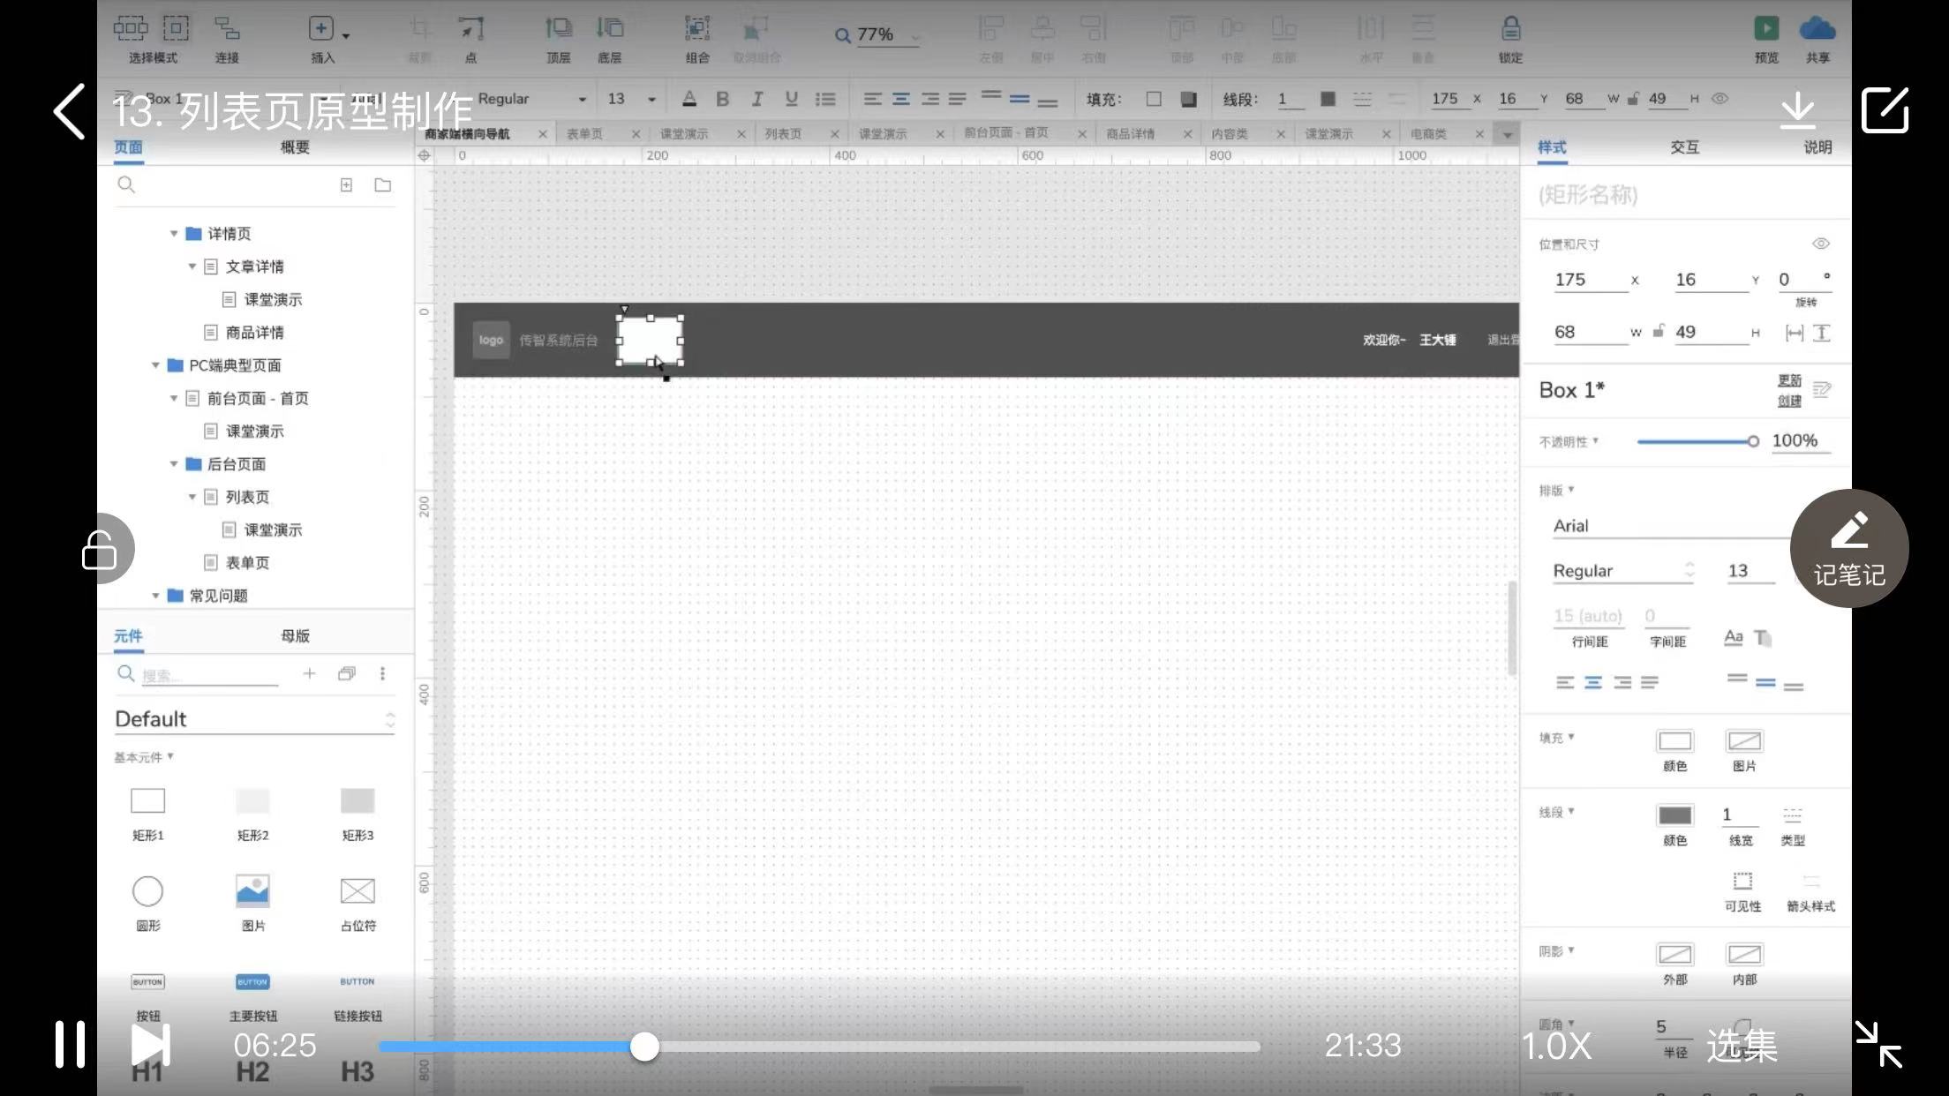
Task: Click the 共享 cloud share icon
Action: click(x=1817, y=30)
